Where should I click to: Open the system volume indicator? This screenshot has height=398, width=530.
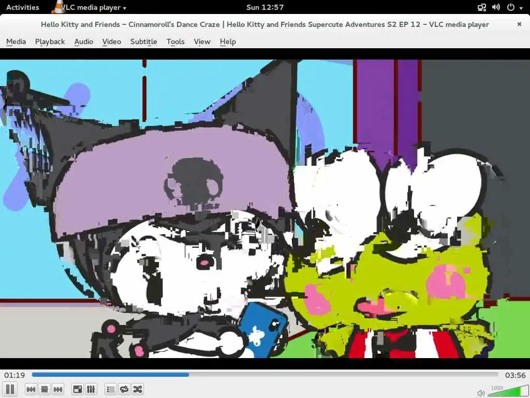click(x=496, y=7)
